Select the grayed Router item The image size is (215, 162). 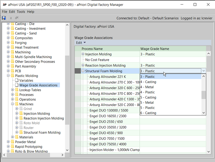pos(29,128)
